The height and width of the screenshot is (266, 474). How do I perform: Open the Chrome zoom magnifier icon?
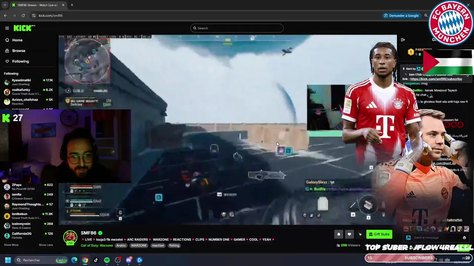pyautogui.click(x=426, y=16)
